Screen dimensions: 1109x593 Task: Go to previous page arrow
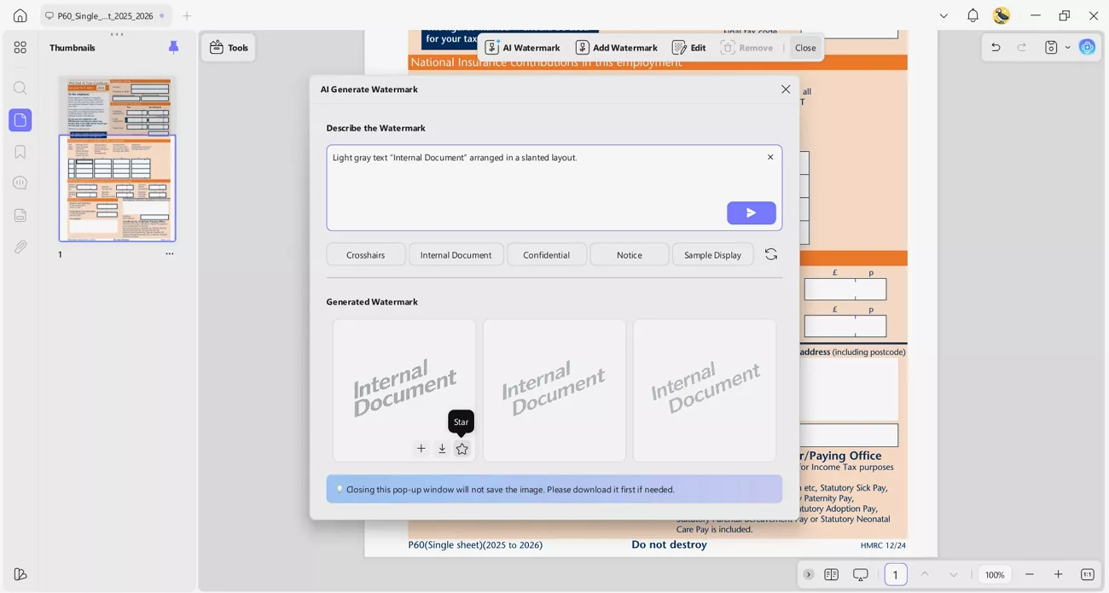925,574
